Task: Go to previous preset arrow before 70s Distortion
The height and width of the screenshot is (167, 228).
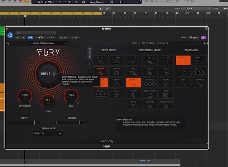Action: point(30,43)
